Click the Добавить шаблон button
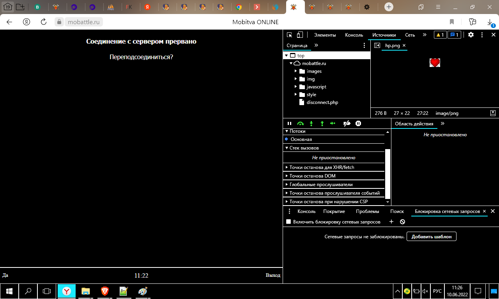This screenshot has width=499, height=299. pos(431,236)
